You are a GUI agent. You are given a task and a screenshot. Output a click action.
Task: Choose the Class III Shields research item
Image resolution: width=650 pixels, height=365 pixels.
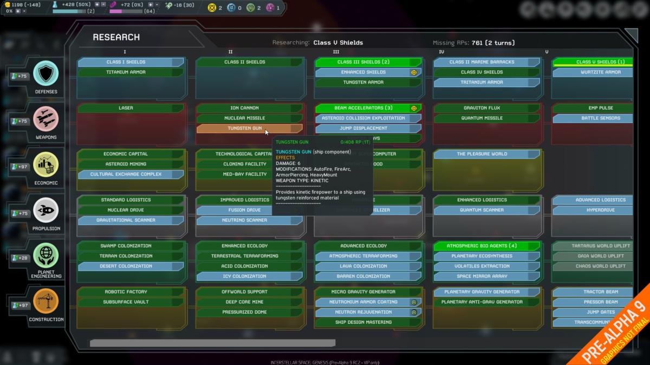pos(368,62)
